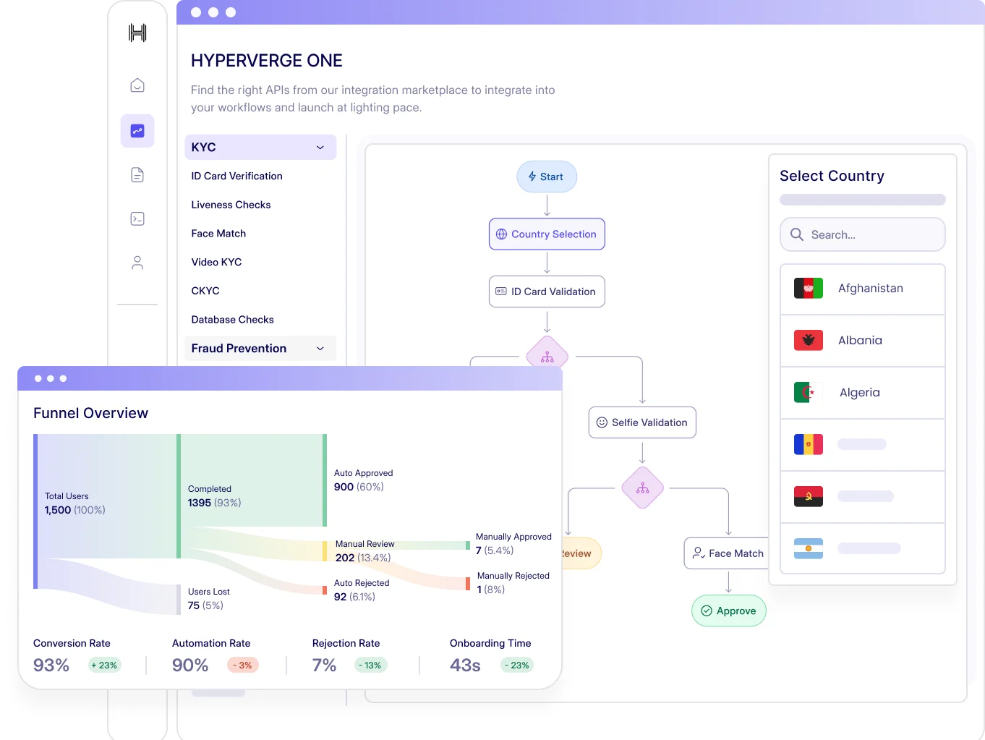Click the HyperVerge logo in the sidebar
The width and height of the screenshot is (985, 740).
[x=137, y=33]
